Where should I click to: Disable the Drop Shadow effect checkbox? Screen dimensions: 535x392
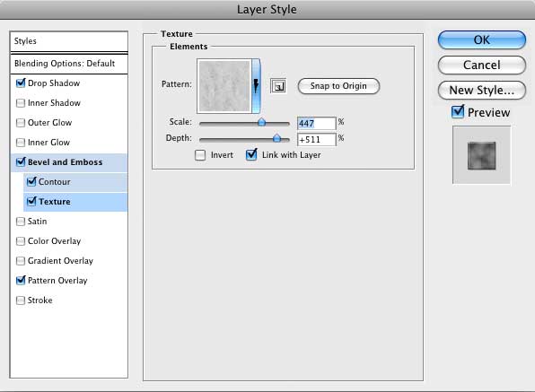21,83
